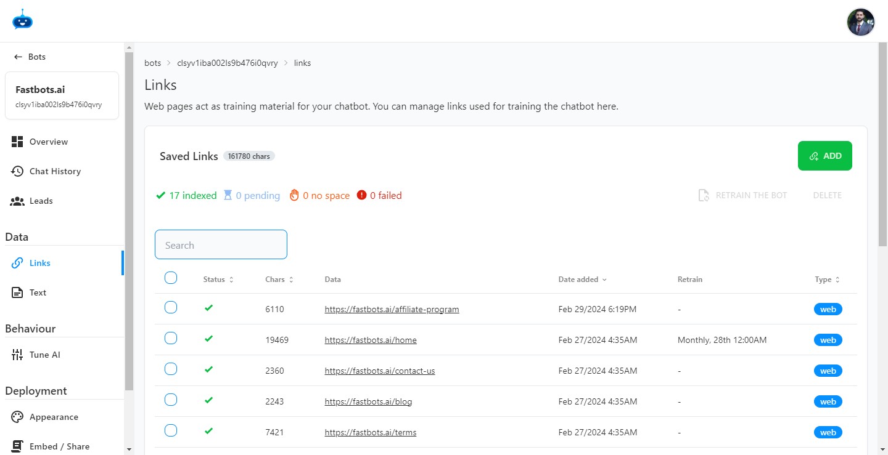Click the Embed / Share icon

[17, 446]
